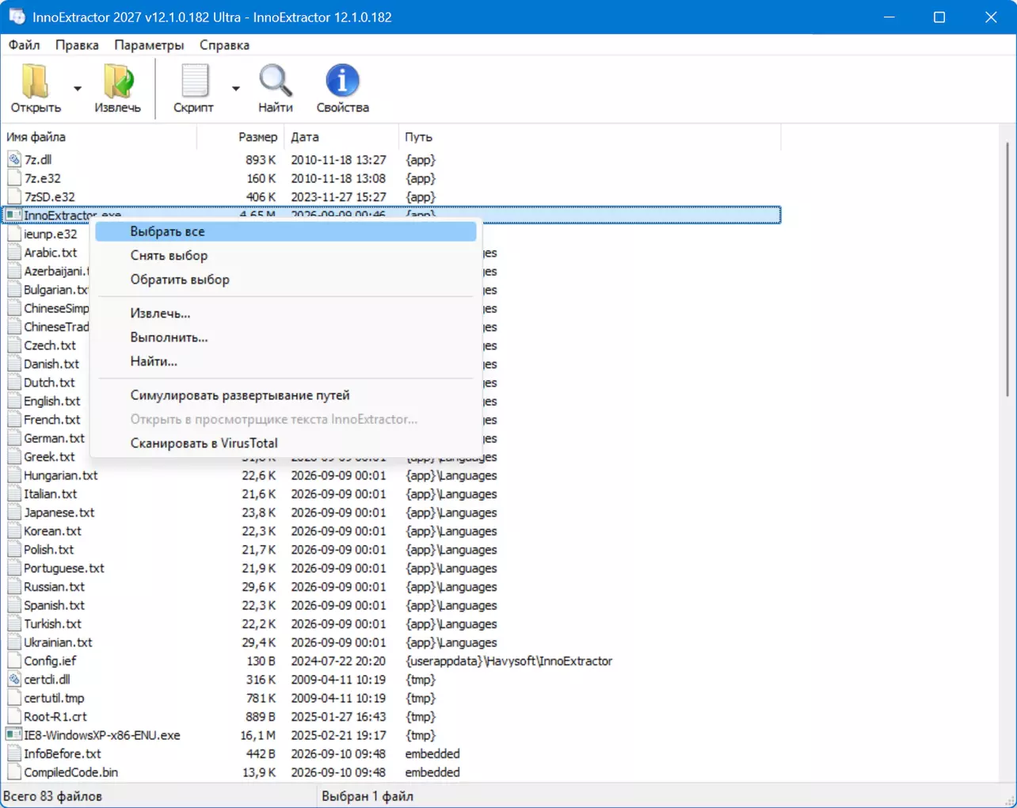
Task: Click the Root-R1.crt file icon
Action: coord(14,716)
